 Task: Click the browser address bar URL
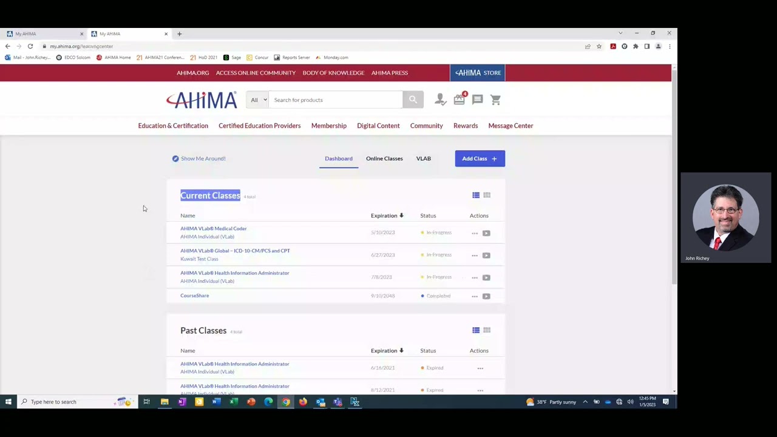coord(81,46)
